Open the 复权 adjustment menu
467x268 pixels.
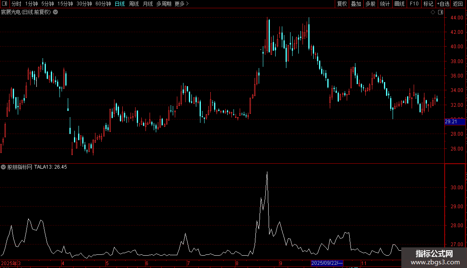coord(342,4)
